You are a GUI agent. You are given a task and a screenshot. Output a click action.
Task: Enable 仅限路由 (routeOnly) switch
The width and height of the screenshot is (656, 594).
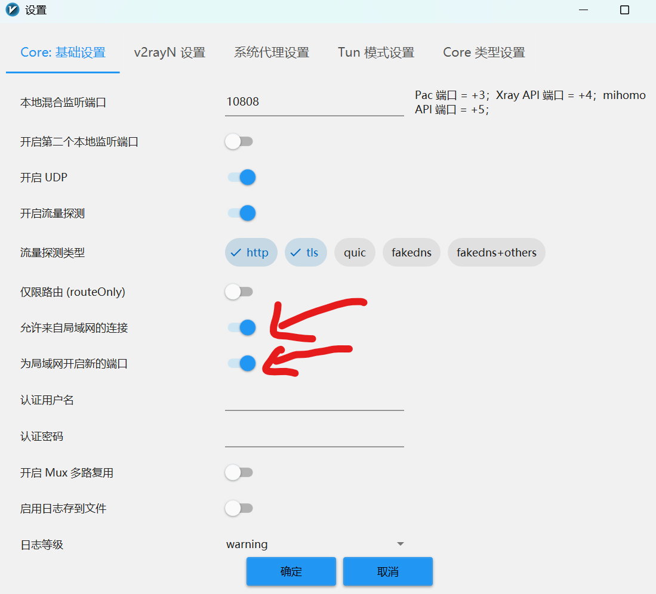239,292
